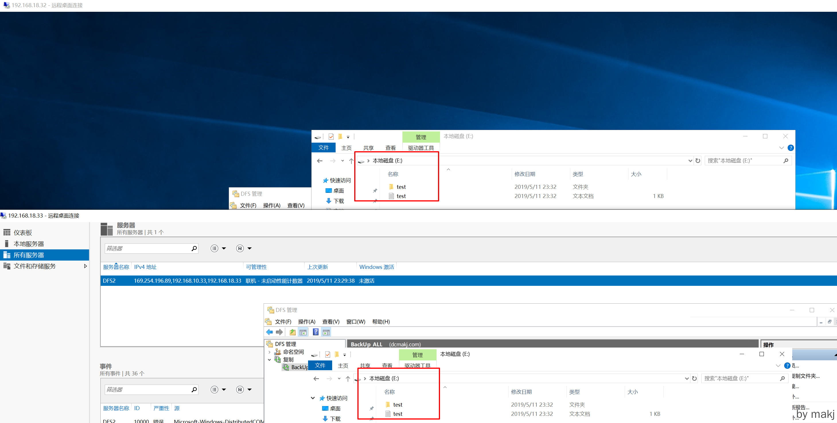The height and width of the screenshot is (423, 837).
Task: Click the help question-mark icon in DFS toolbar
Action: point(316,332)
